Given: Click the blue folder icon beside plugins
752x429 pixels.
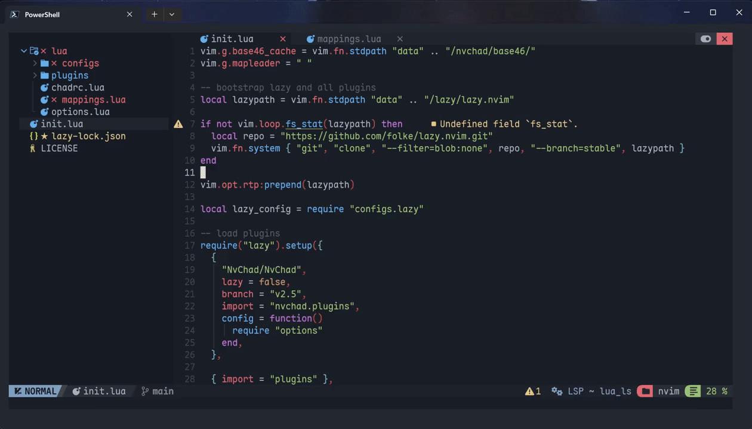Looking at the screenshot, I should 44,75.
